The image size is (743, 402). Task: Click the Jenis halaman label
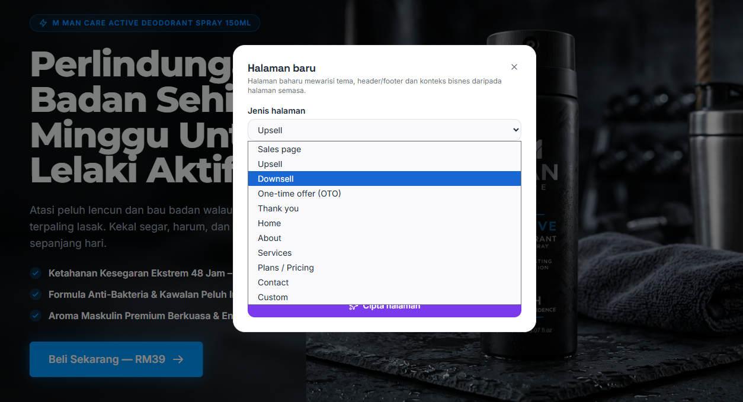coord(277,111)
